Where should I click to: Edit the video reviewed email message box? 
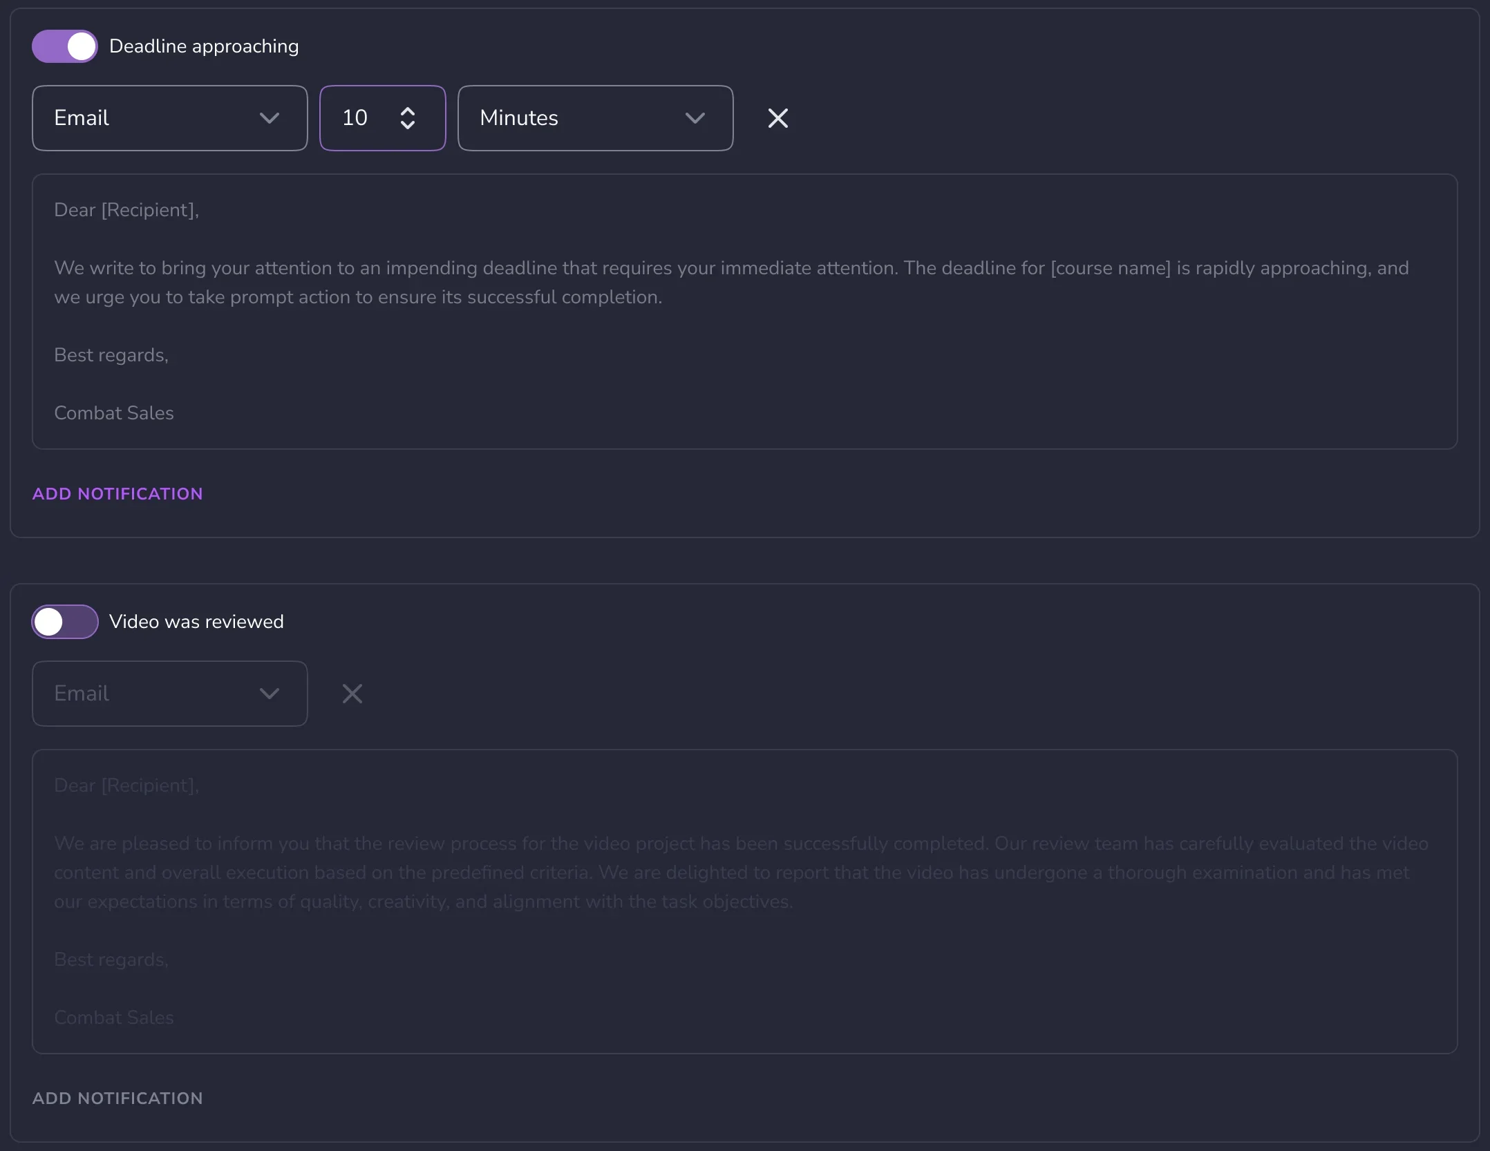(745, 902)
